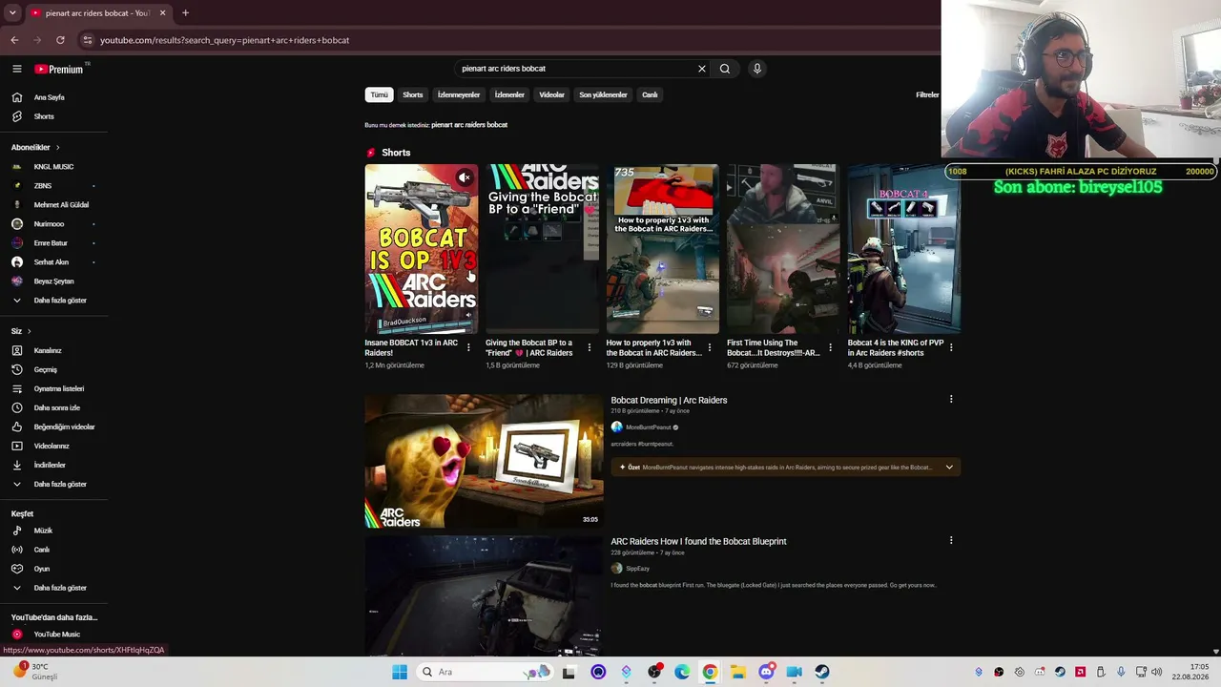1221x687 pixels.
Task: Open options for Insane BOBCAT 1v3 short
Action: (x=468, y=347)
